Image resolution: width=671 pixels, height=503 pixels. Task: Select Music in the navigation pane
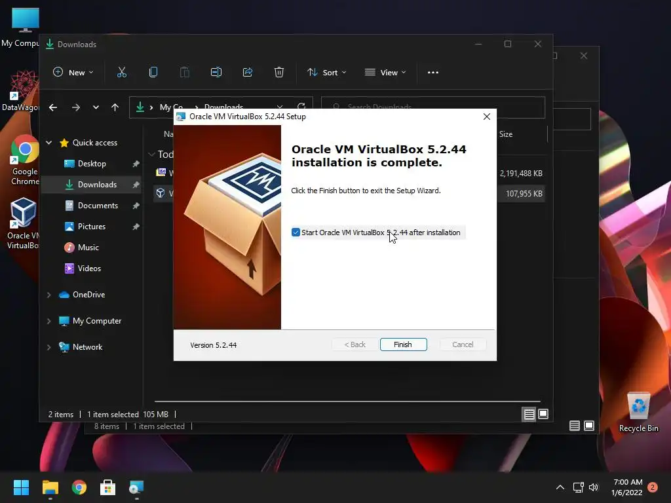point(88,247)
